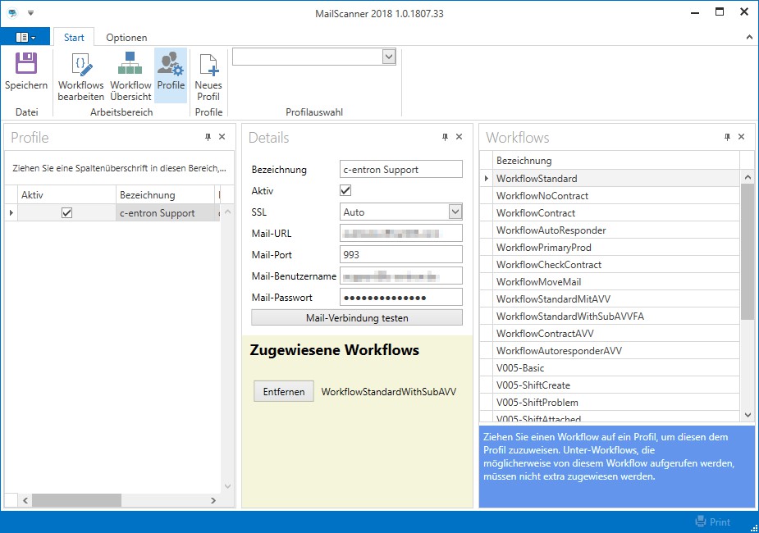
Task: Uncheck Aktiv for c-entron Support row
Action: (67, 212)
